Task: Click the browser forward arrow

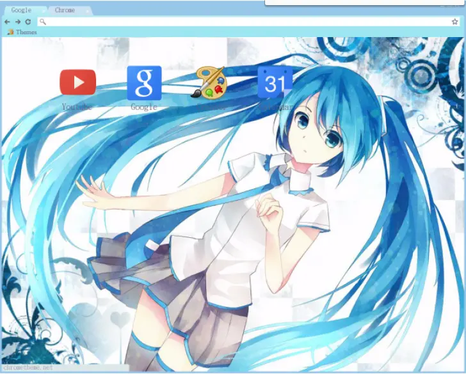Action: pyautogui.click(x=17, y=22)
